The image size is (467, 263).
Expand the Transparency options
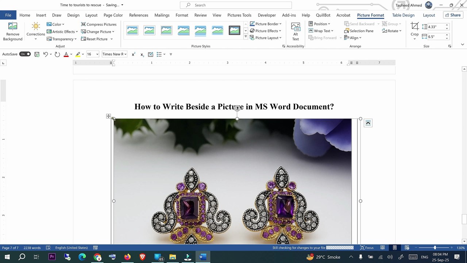[62, 39]
